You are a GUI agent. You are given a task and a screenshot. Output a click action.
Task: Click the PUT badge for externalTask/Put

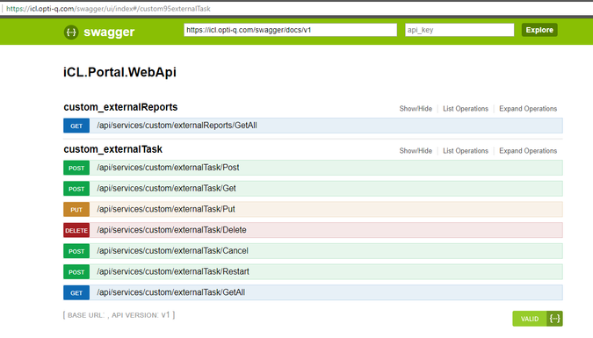pos(76,210)
